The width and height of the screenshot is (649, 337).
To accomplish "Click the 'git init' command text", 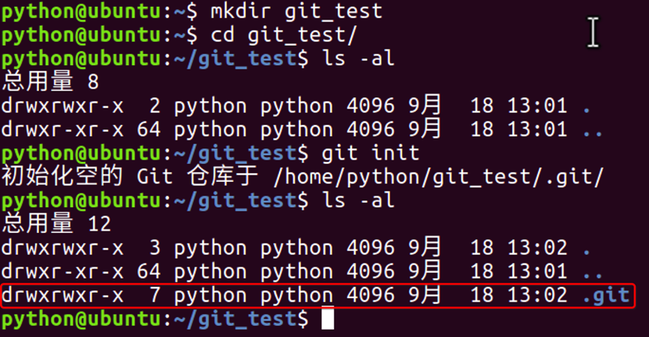I will pos(371,154).
